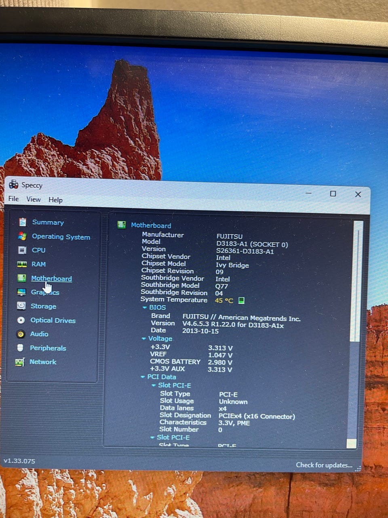Screen dimensions: 388x518
Task: Open the Network section
Action: pos(43,362)
